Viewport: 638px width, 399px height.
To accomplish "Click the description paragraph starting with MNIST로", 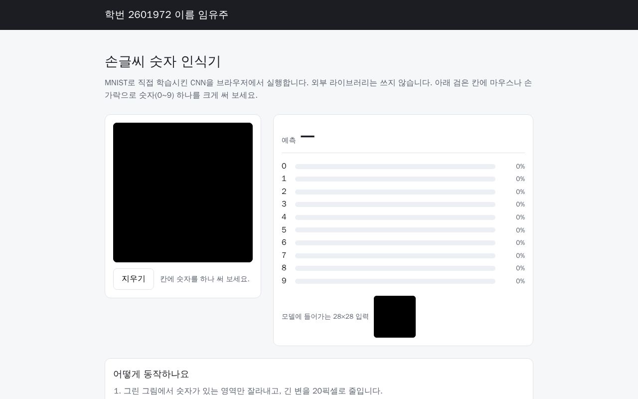I will [x=319, y=89].
